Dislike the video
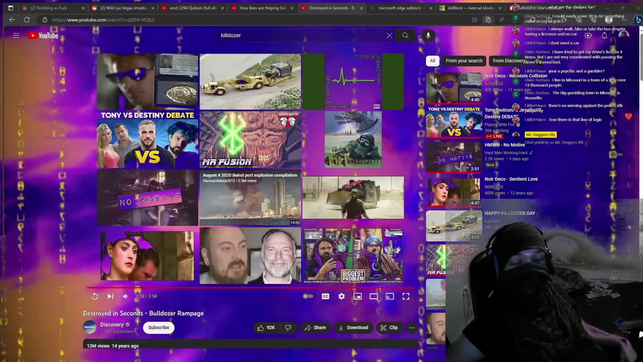643x362 pixels. 288,328
